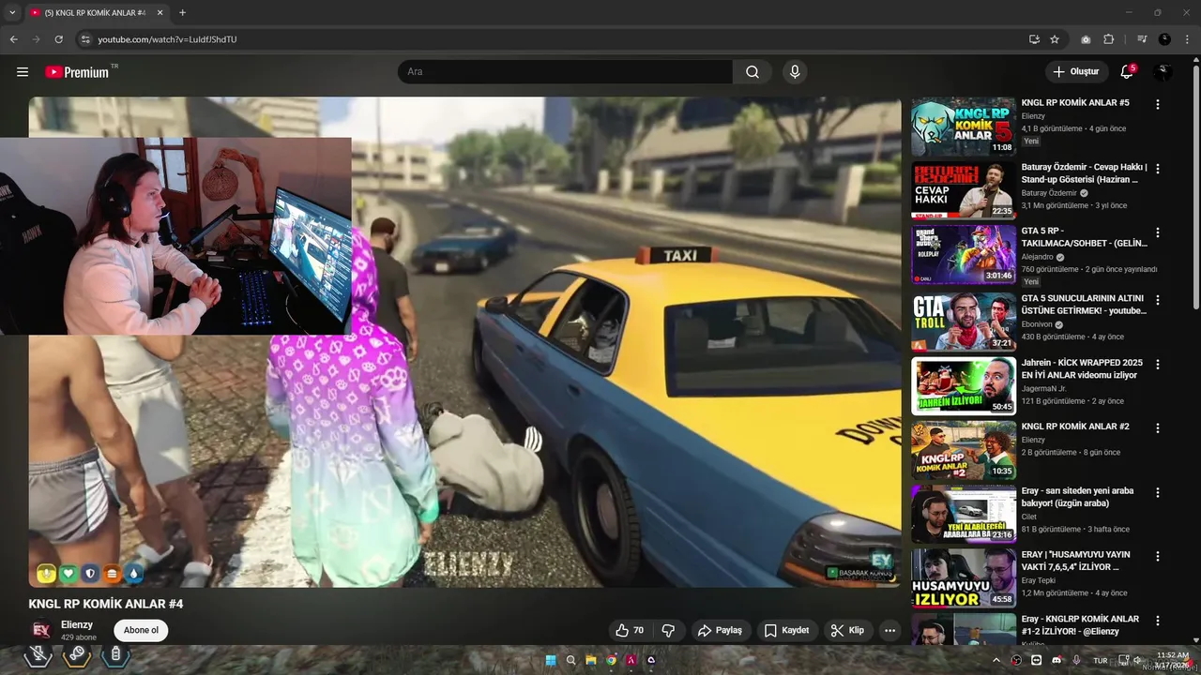Go back with the browser back arrow

tap(13, 39)
